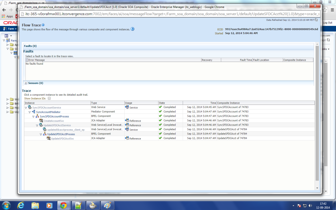
Task: Open the Faults (0) section header
Action: click(x=30, y=46)
